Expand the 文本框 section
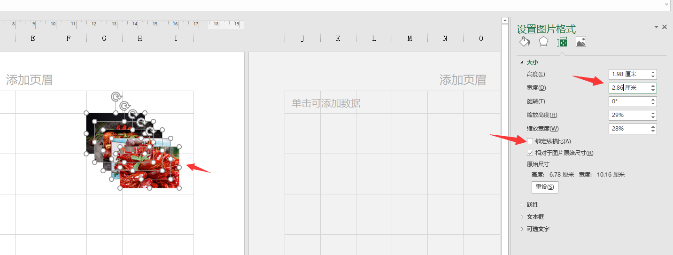The width and height of the screenshot is (673, 255). click(x=521, y=217)
